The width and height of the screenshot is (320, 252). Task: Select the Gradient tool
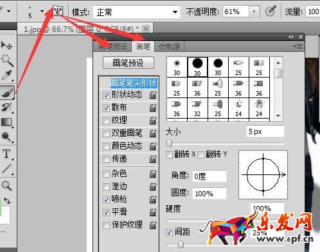click(6, 122)
